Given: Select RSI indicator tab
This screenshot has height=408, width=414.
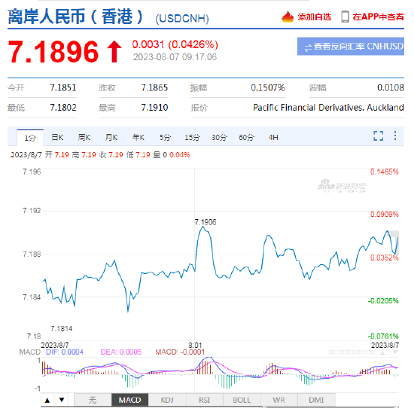Looking at the screenshot, I should [204, 400].
